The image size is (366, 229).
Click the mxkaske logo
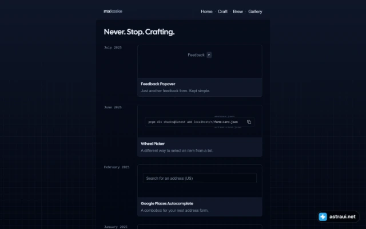(x=113, y=11)
